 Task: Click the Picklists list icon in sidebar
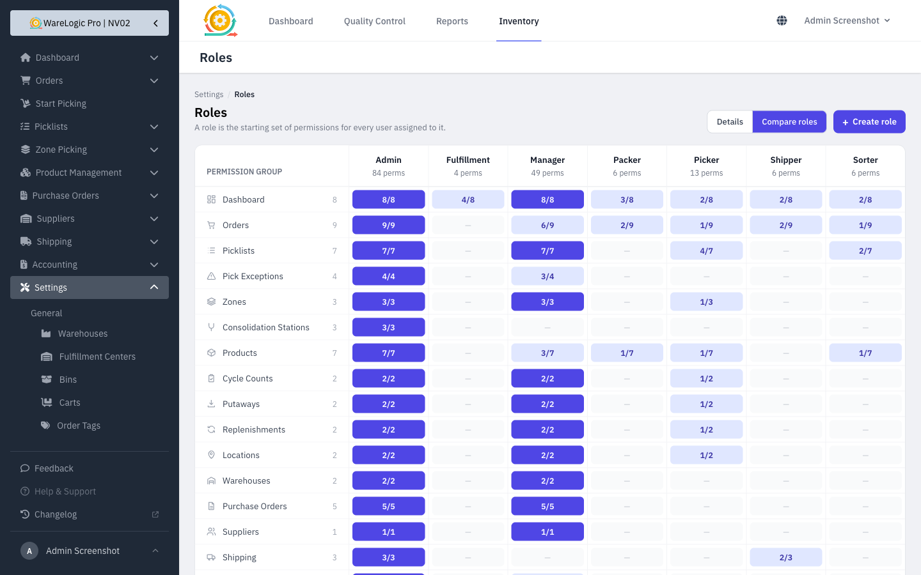point(25,126)
